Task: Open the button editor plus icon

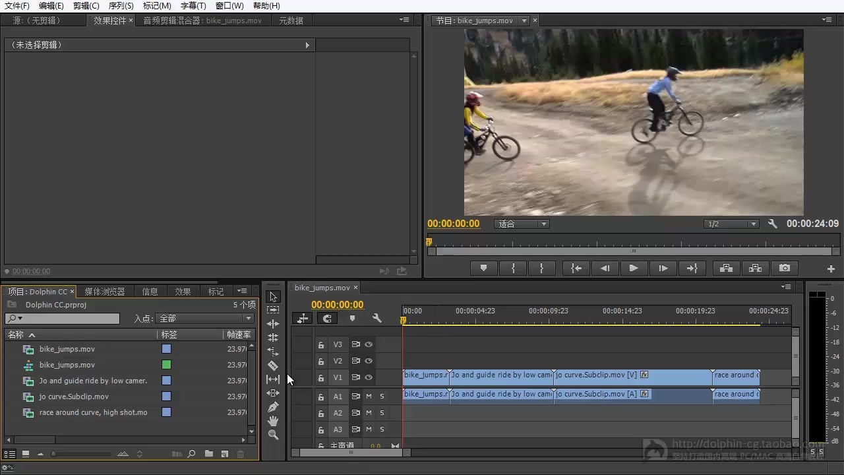Action: (x=831, y=269)
